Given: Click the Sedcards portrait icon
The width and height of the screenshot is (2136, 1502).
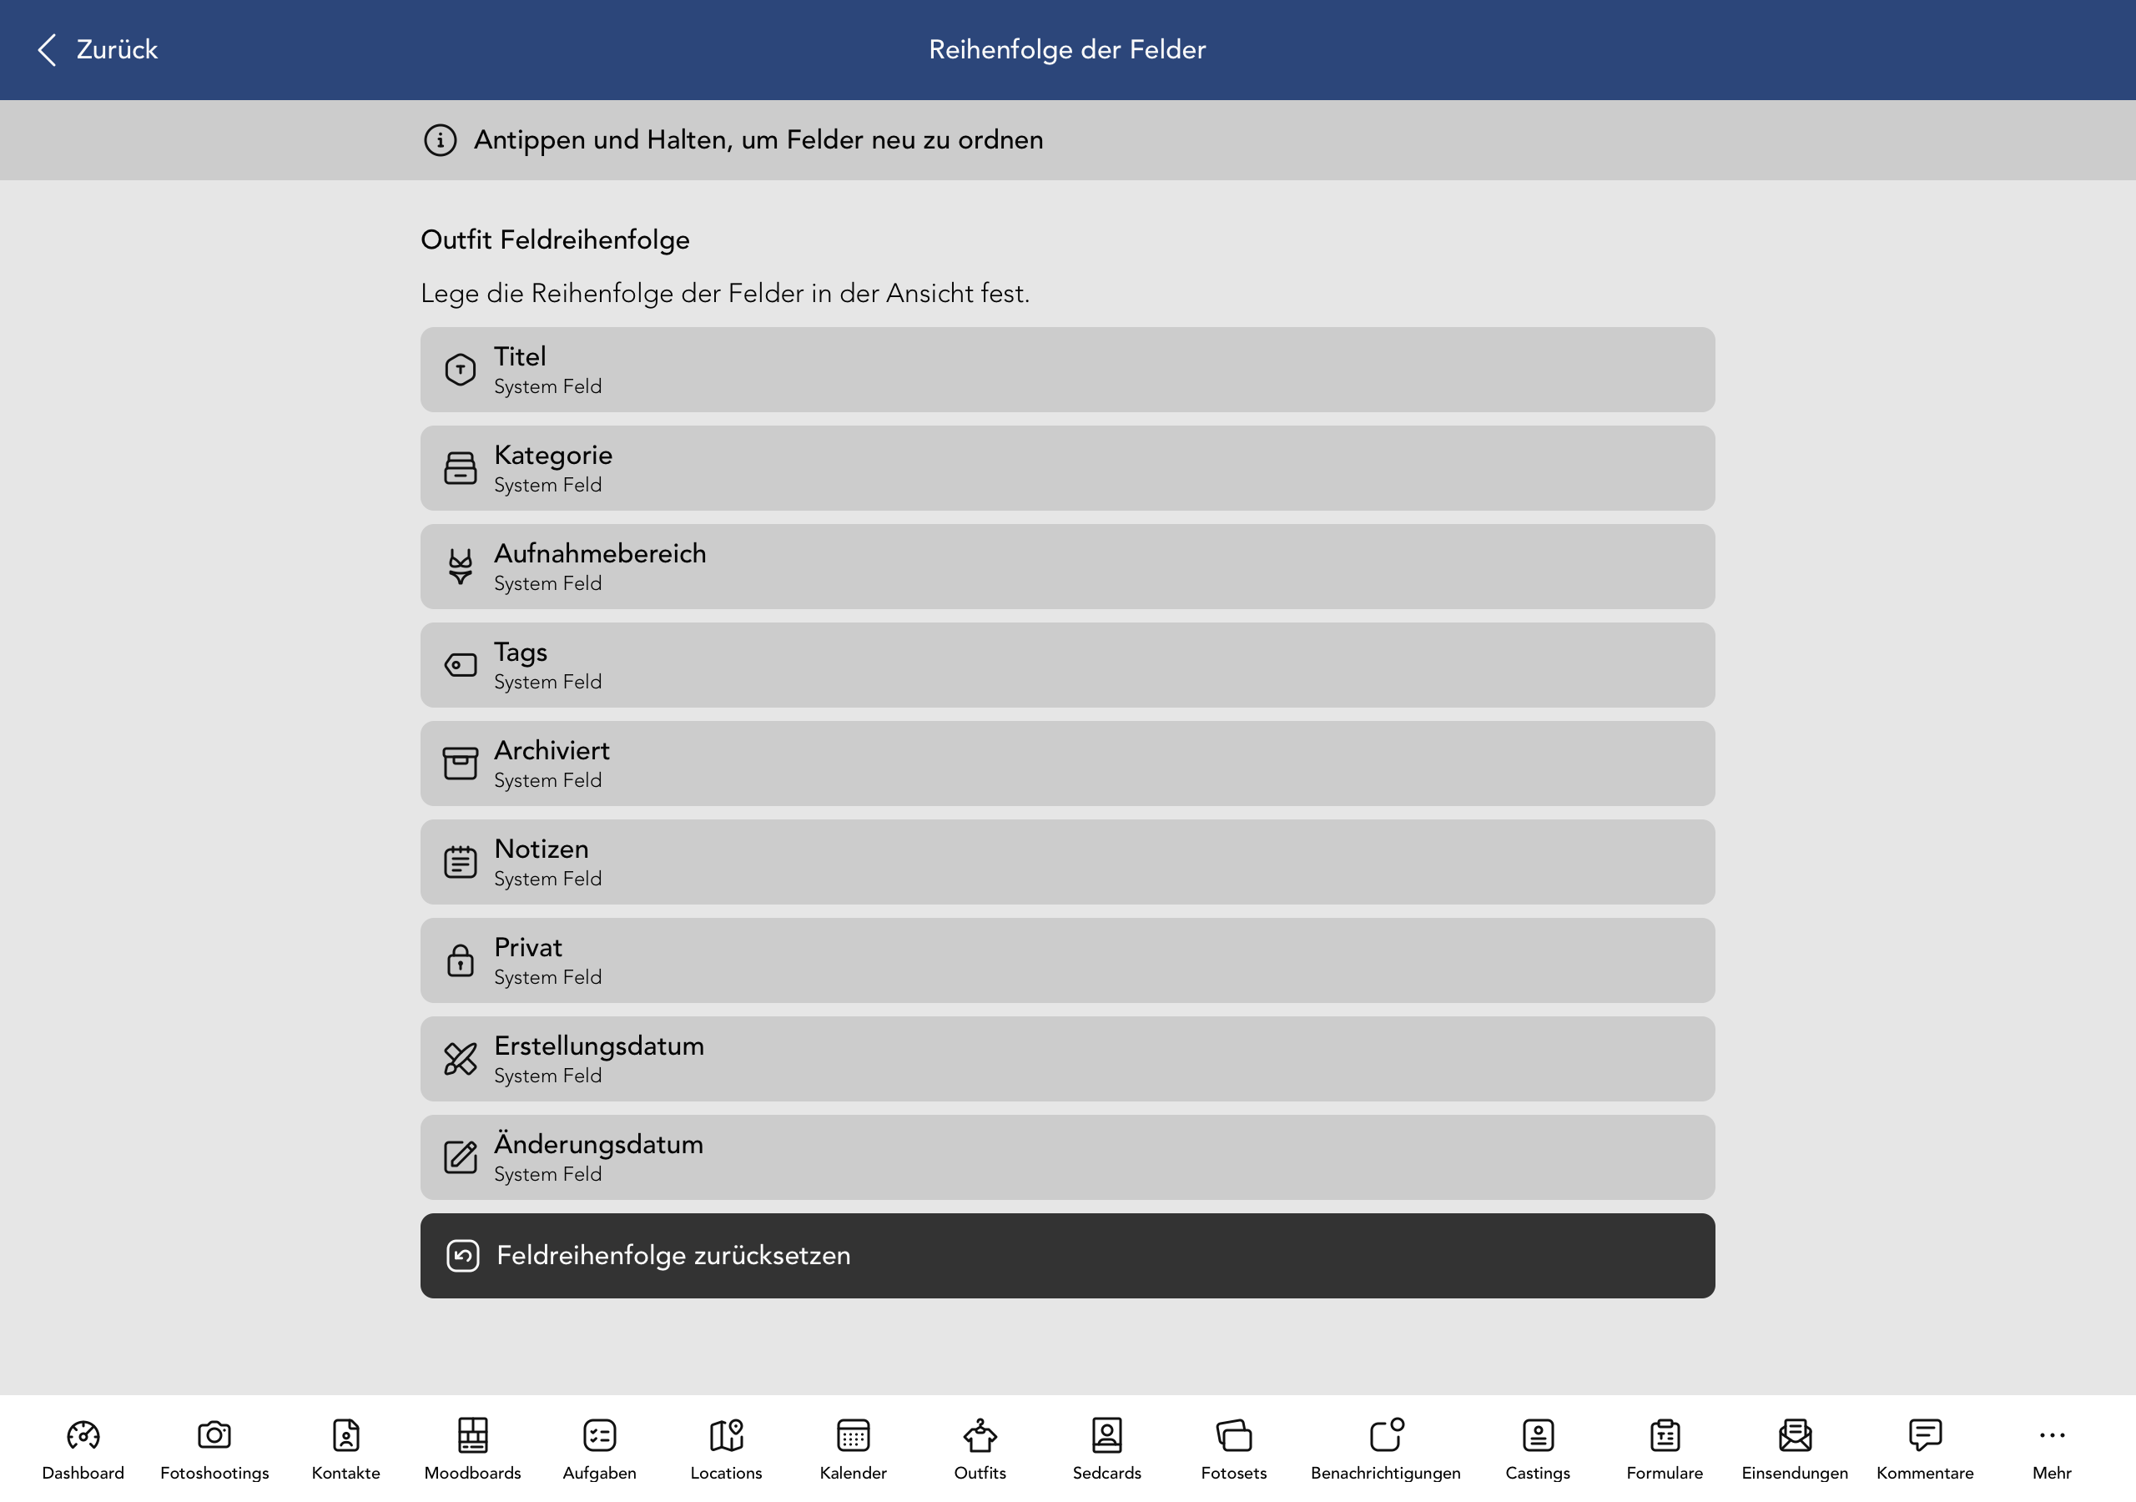Looking at the screenshot, I should pos(1107,1436).
